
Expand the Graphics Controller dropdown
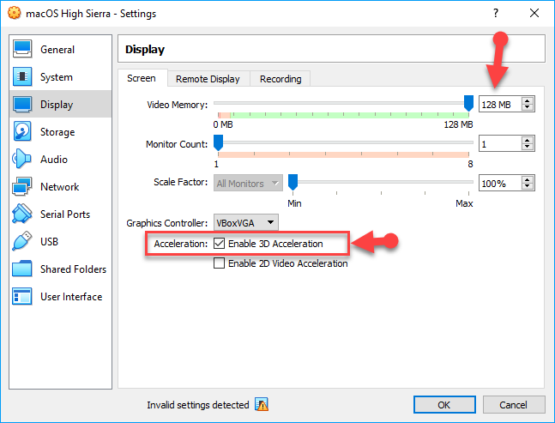click(x=245, y=223)
